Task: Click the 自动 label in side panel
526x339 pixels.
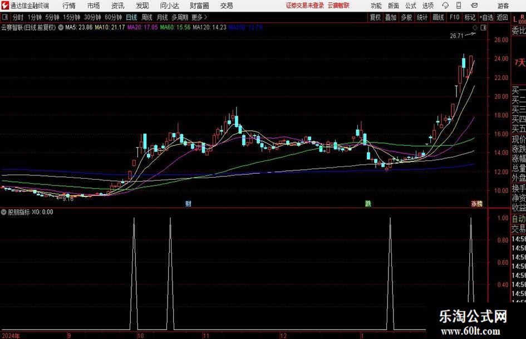Action: (x=519, y=219)
